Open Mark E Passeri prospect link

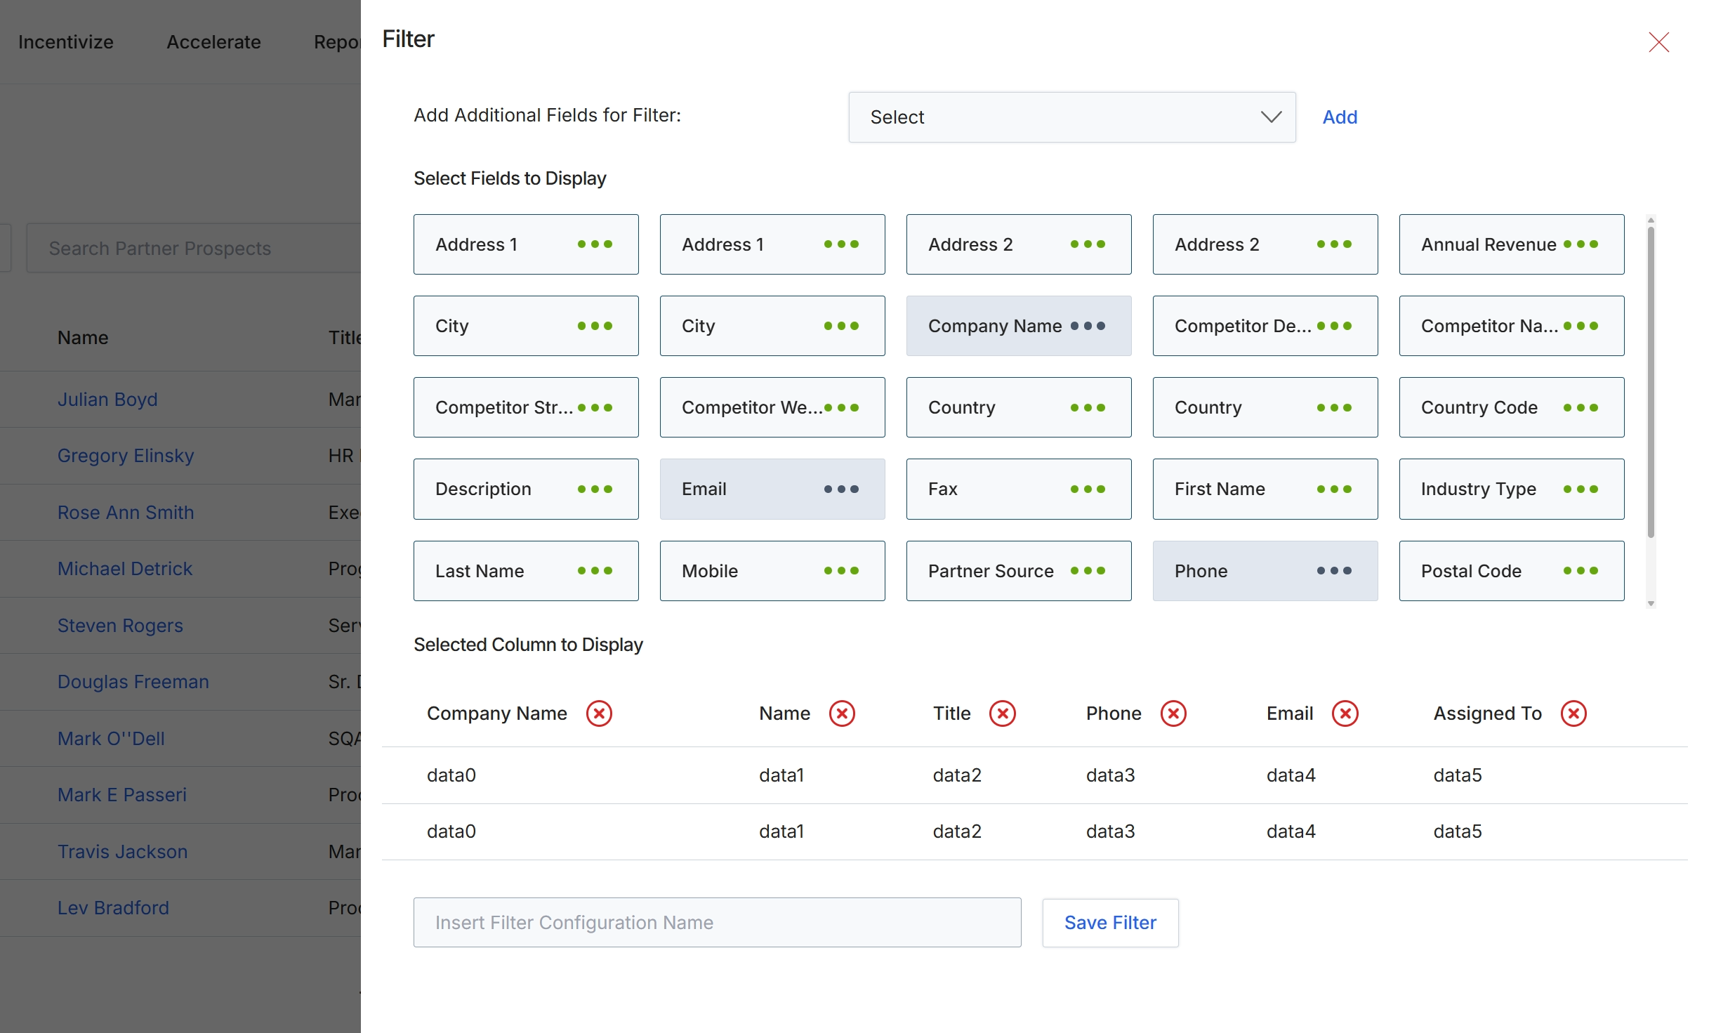click(122, 795)
